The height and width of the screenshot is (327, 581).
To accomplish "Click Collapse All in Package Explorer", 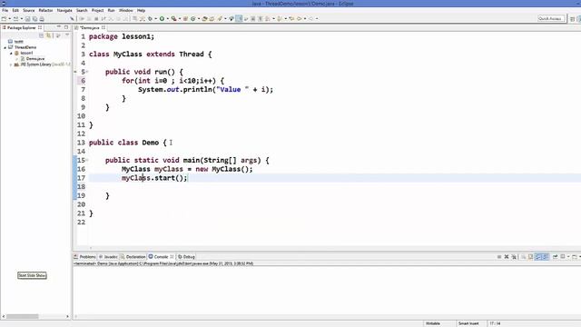I will [x=41, y=35].
